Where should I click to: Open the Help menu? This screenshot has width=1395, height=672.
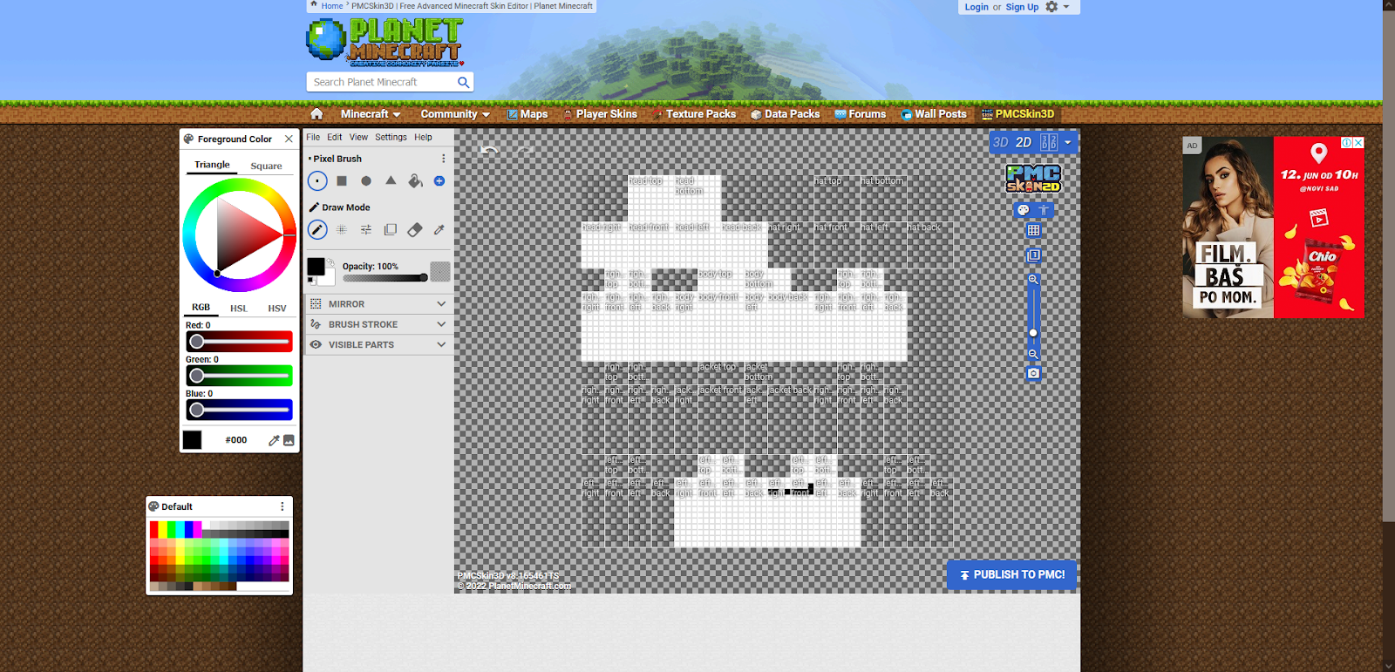pos(423,137)
